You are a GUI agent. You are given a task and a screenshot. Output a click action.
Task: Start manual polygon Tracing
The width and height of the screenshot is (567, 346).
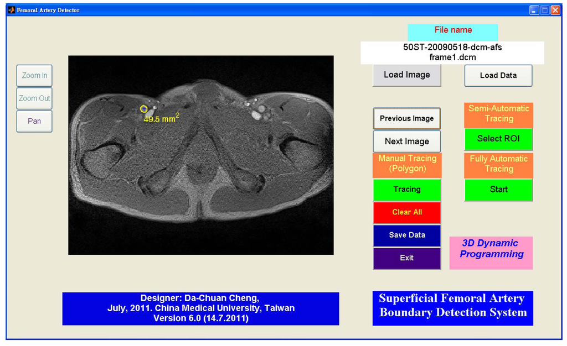pyautogui.click(x=407, y=190)
